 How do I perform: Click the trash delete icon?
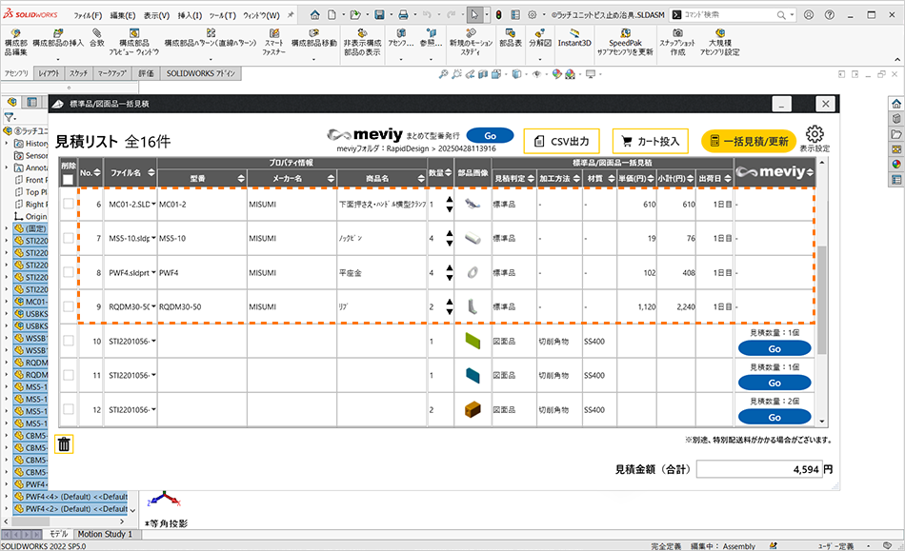point(63,443)
